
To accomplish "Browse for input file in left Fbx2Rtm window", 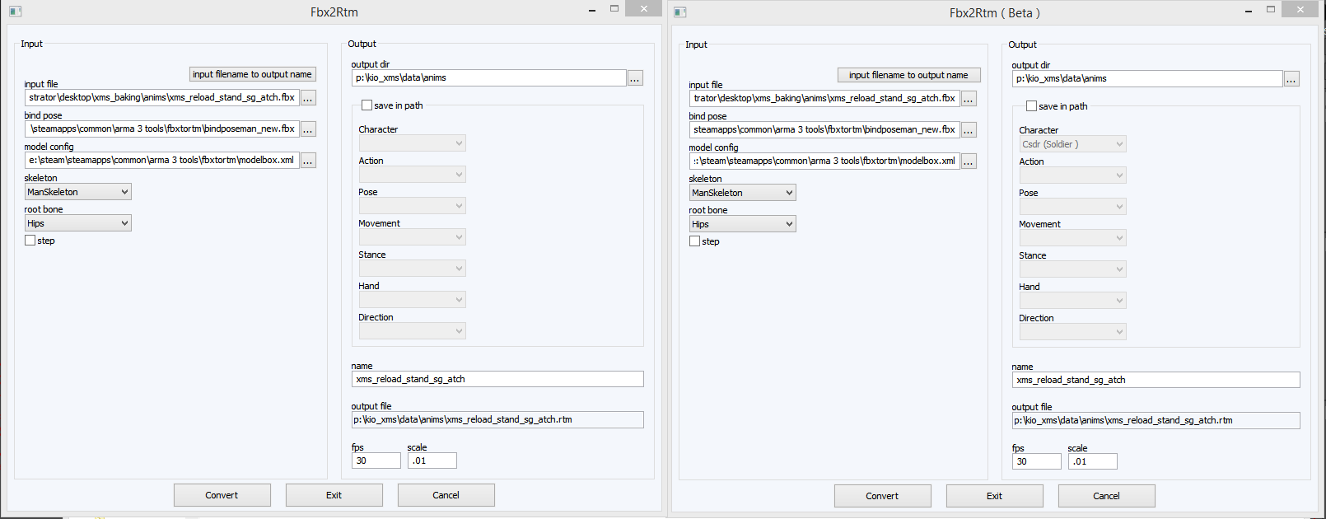I will coord(308,98).
